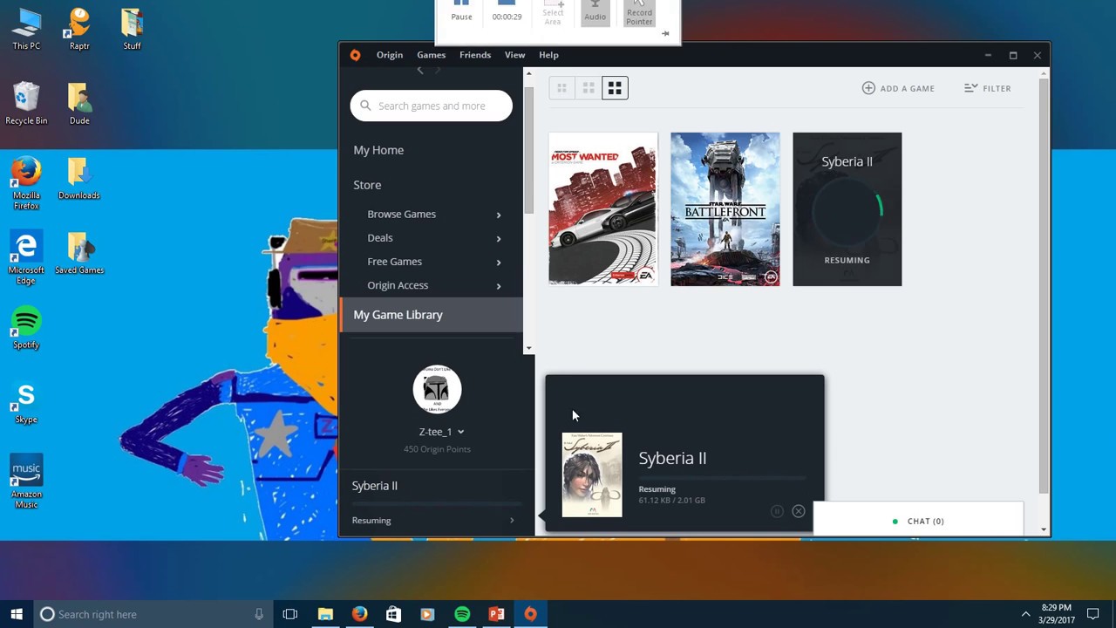Open the Origin menu

click(x=390, y=55)
